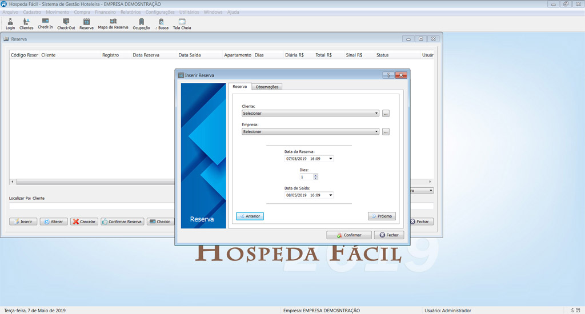Open the Compra menu
Image resolution: width=585 pixels, height=314 pixels.
click(x=82, y=12)
